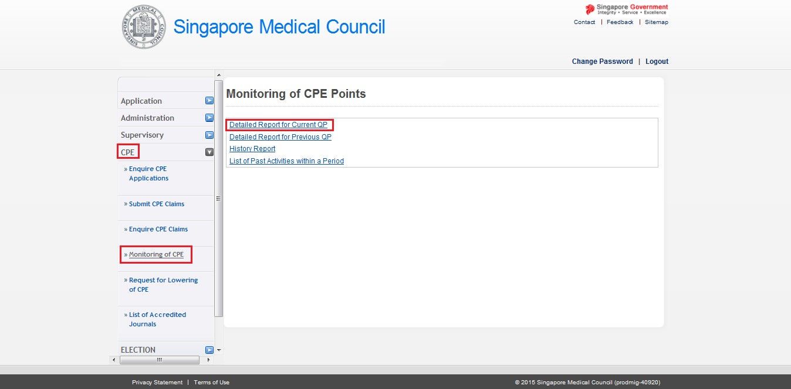Click Change Password link
Viewport: 791px width, 389px height.
pyautogui.click(x=602, y=62)
